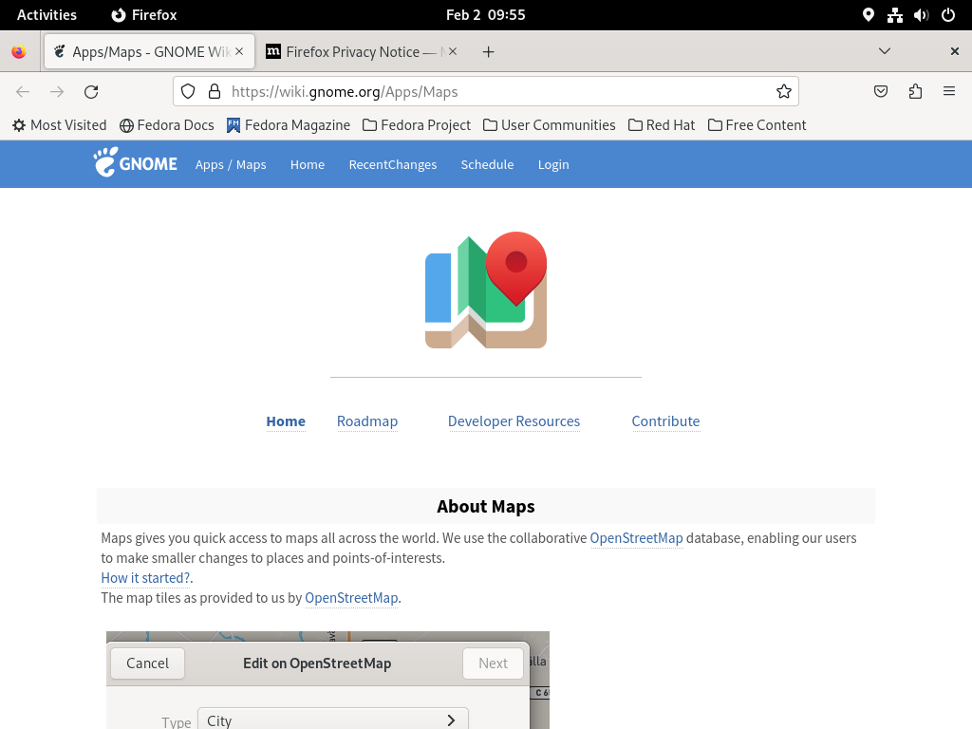Expand the list all tabs chevron
Screen dimensions: 972x729
885,51
